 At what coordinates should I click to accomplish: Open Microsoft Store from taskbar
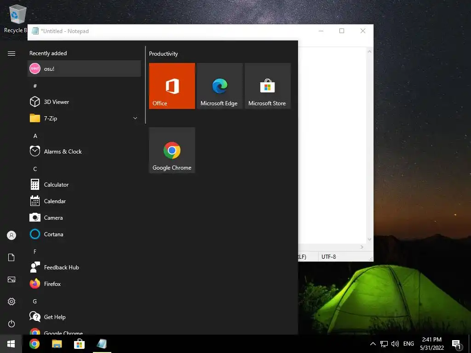coord(79,344)
